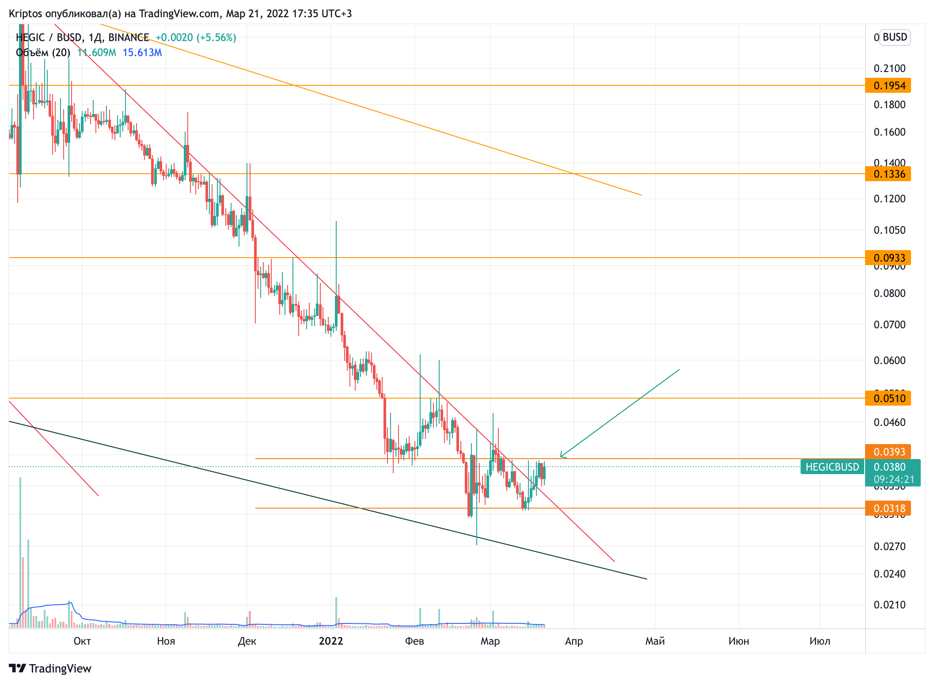Click the Май label on time axis
Screen dimensions: 934x684
click(655, 641)
